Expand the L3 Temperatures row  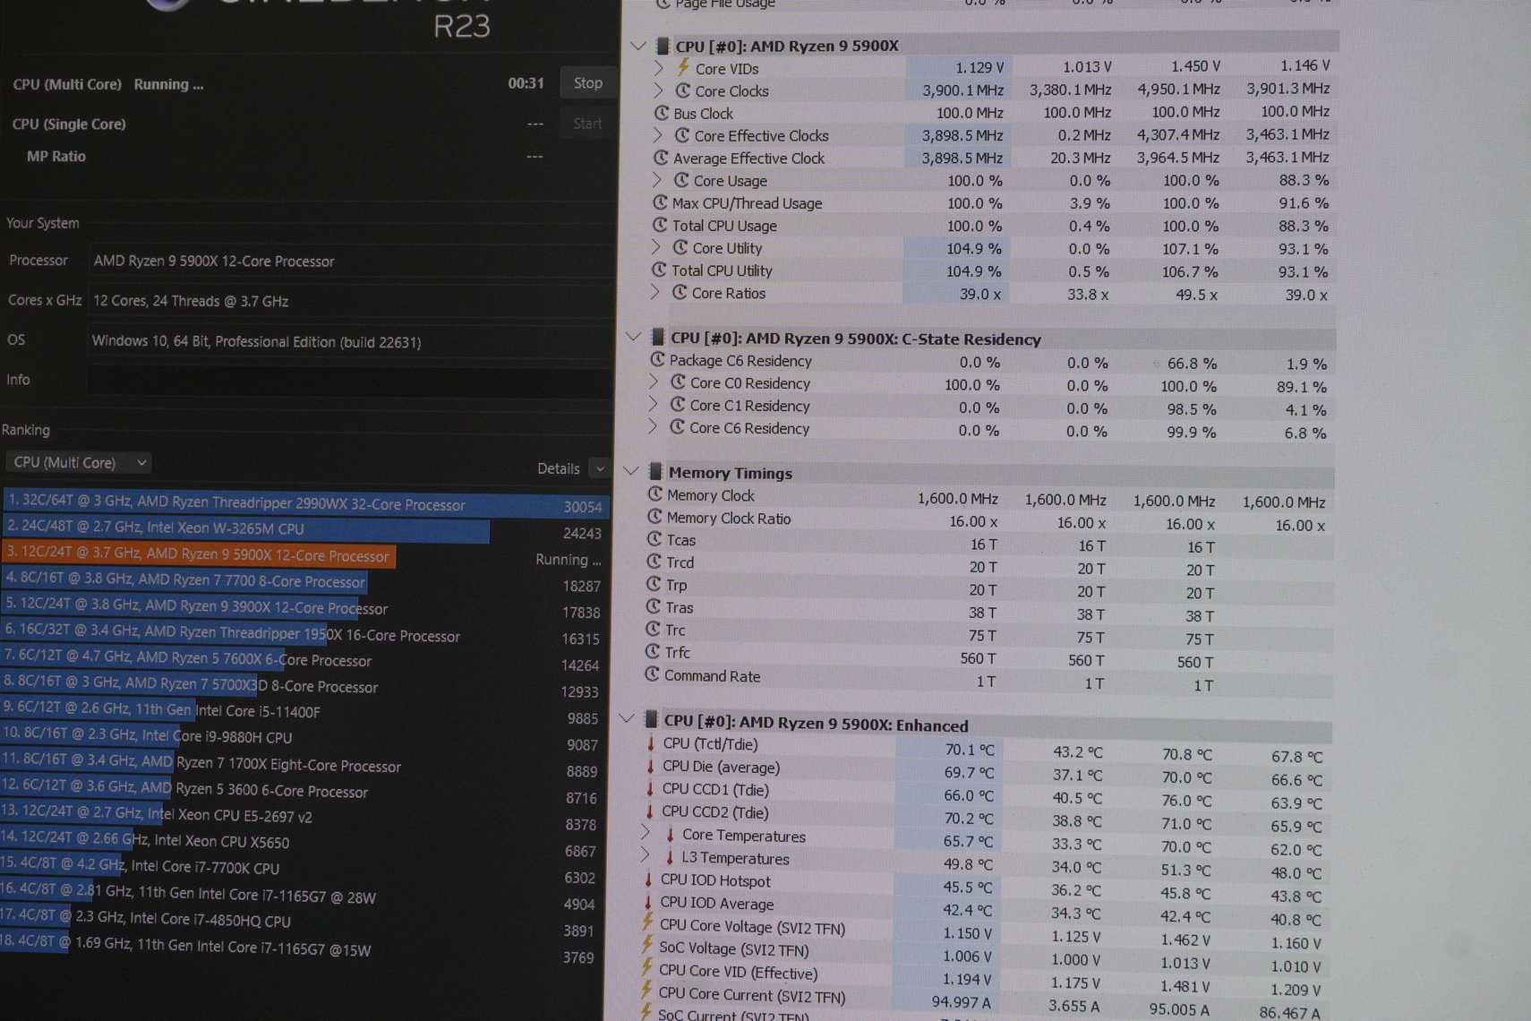[x=645, y=855]
